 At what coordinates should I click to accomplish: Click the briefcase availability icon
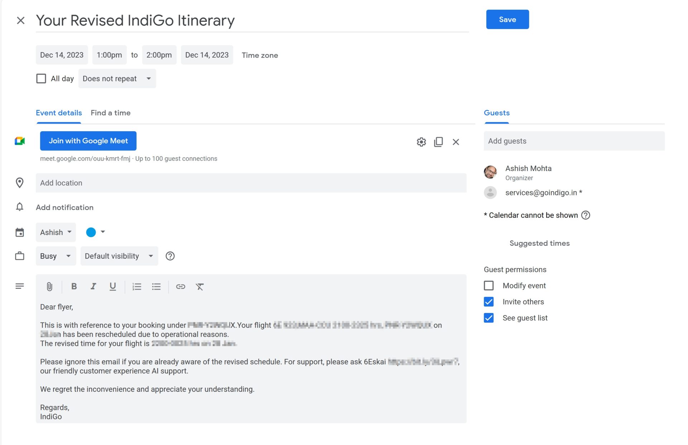[x=20, y=256]
